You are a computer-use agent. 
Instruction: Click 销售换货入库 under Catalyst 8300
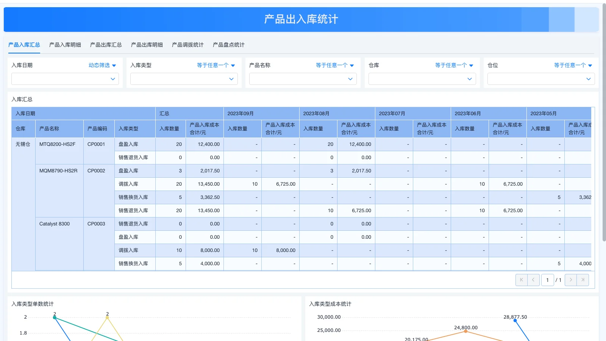(135, 264)
